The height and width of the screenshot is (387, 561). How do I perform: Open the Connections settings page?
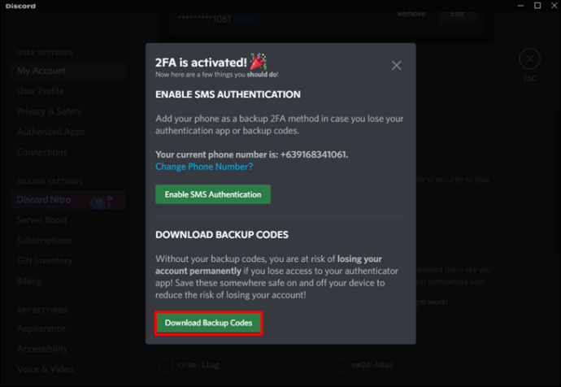pos(42,152)
